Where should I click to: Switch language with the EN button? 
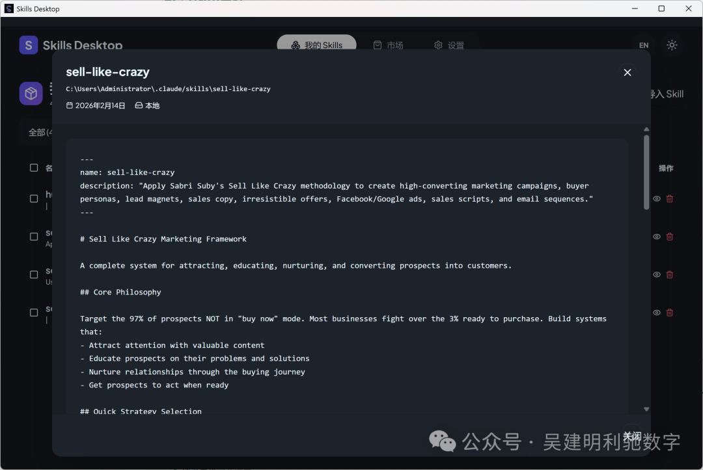click(x=644, y=46)
